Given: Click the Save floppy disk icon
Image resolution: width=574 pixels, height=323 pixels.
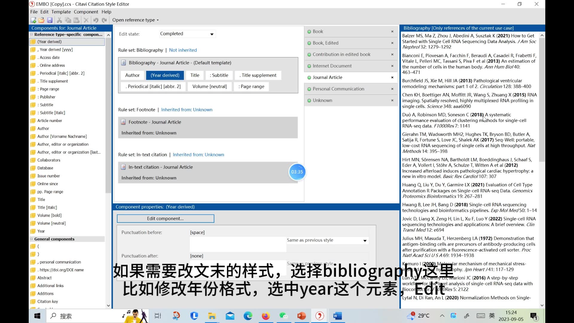Looking at the screenshot, I should [50, 20].
